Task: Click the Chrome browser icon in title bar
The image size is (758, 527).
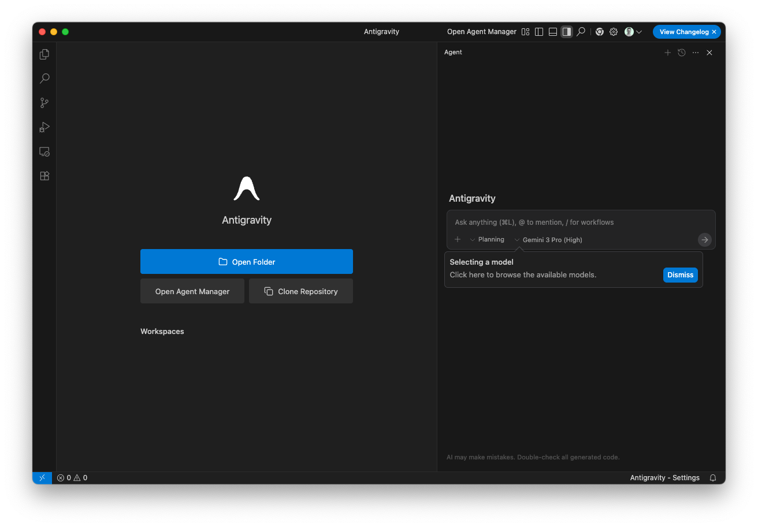Action: (x=600, y=32)
